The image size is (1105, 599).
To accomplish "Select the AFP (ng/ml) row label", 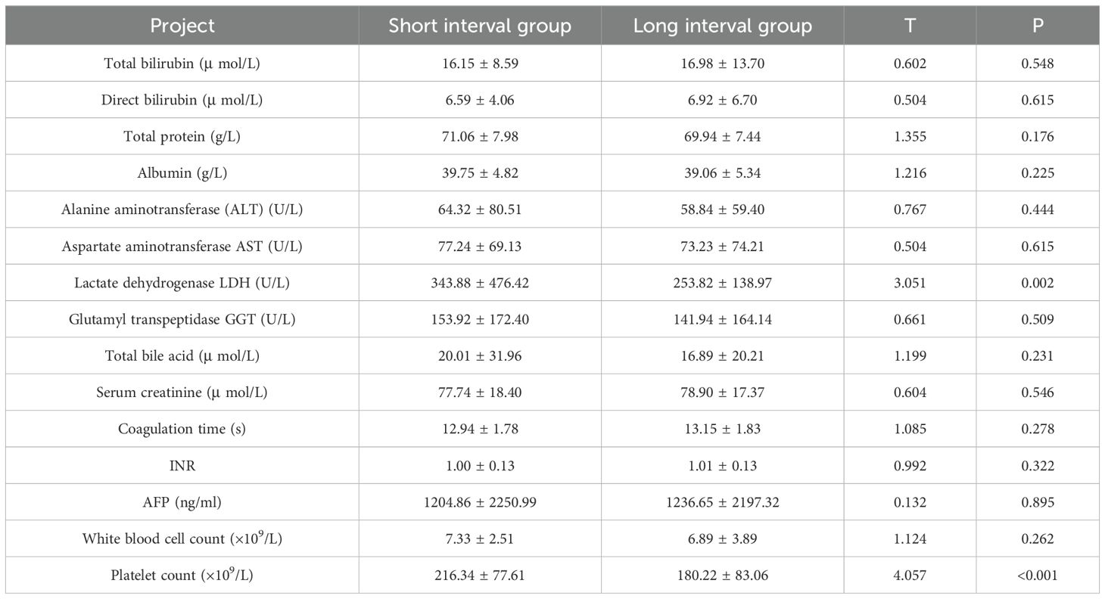I will point(182,502).
